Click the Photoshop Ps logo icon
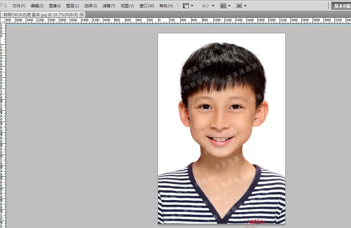The image size is (351, 228). pyautogui.click(x=3, y=6)
